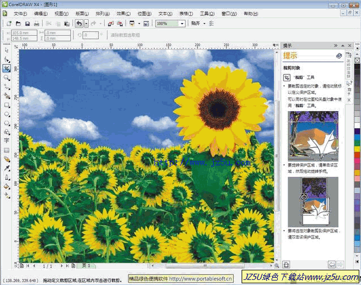Select the Shape edit tool
The image size is (361, 285).
(7, 59)
